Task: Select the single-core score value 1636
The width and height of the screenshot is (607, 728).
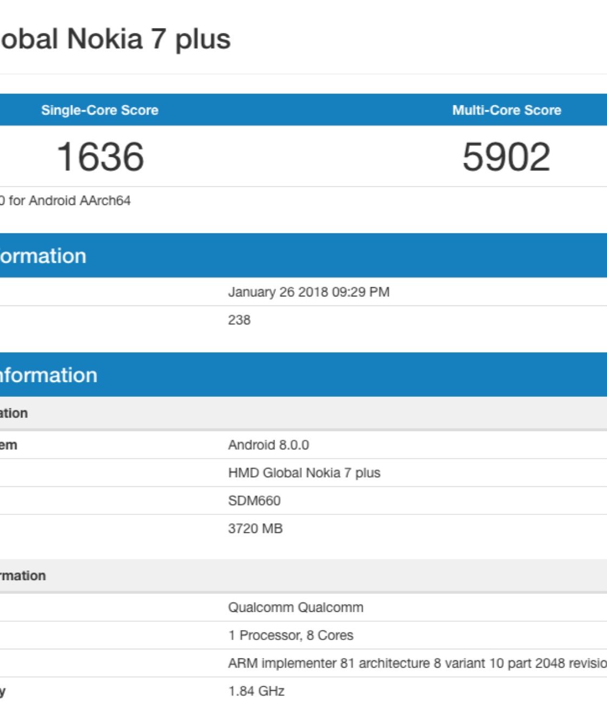Action: point(101,157)
